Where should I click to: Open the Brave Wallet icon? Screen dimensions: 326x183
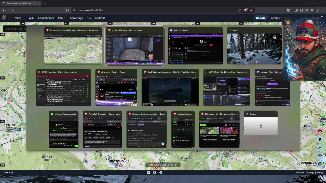307,10
